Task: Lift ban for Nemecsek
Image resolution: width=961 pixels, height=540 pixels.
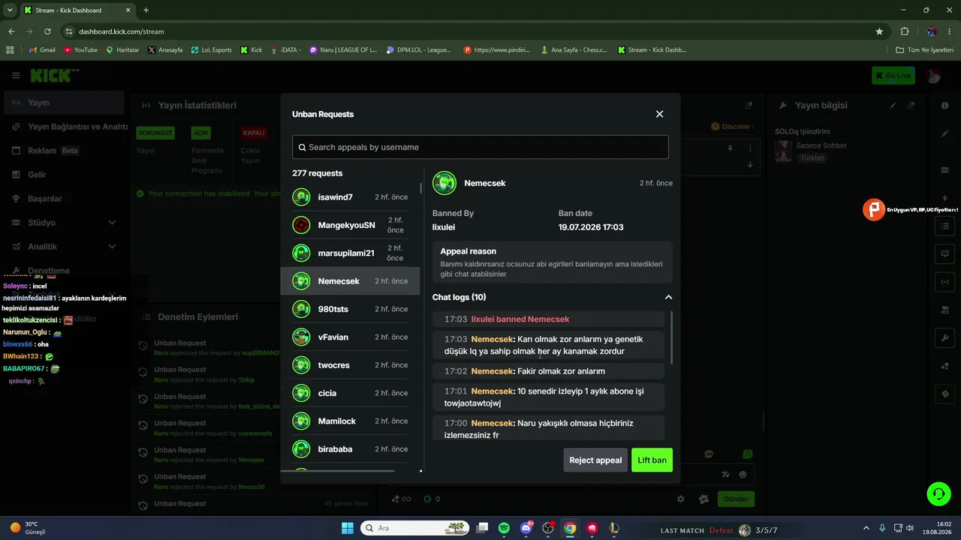Action: click(652, 460)
